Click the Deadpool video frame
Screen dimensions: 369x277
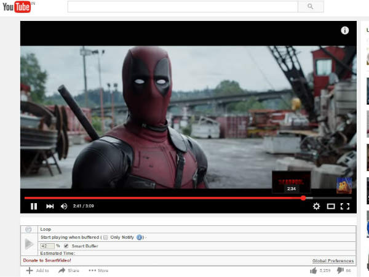coord(188,117)
